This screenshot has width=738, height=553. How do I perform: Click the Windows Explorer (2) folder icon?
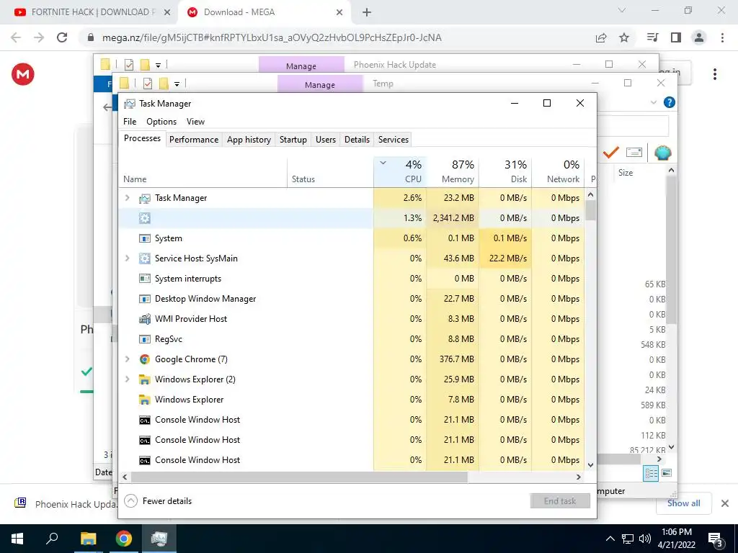pyautogui.click(x=144, y=379)
